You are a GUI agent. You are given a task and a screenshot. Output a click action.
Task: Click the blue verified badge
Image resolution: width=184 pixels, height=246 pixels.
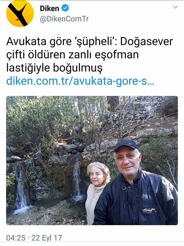[65, 8]
